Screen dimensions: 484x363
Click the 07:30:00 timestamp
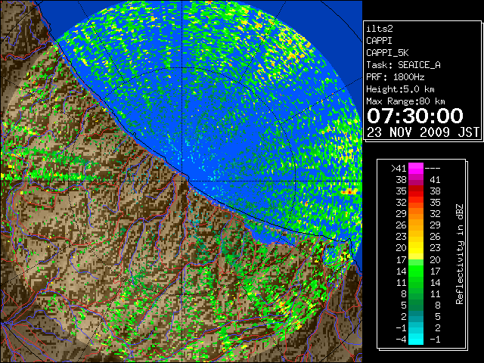coord(415,116)
